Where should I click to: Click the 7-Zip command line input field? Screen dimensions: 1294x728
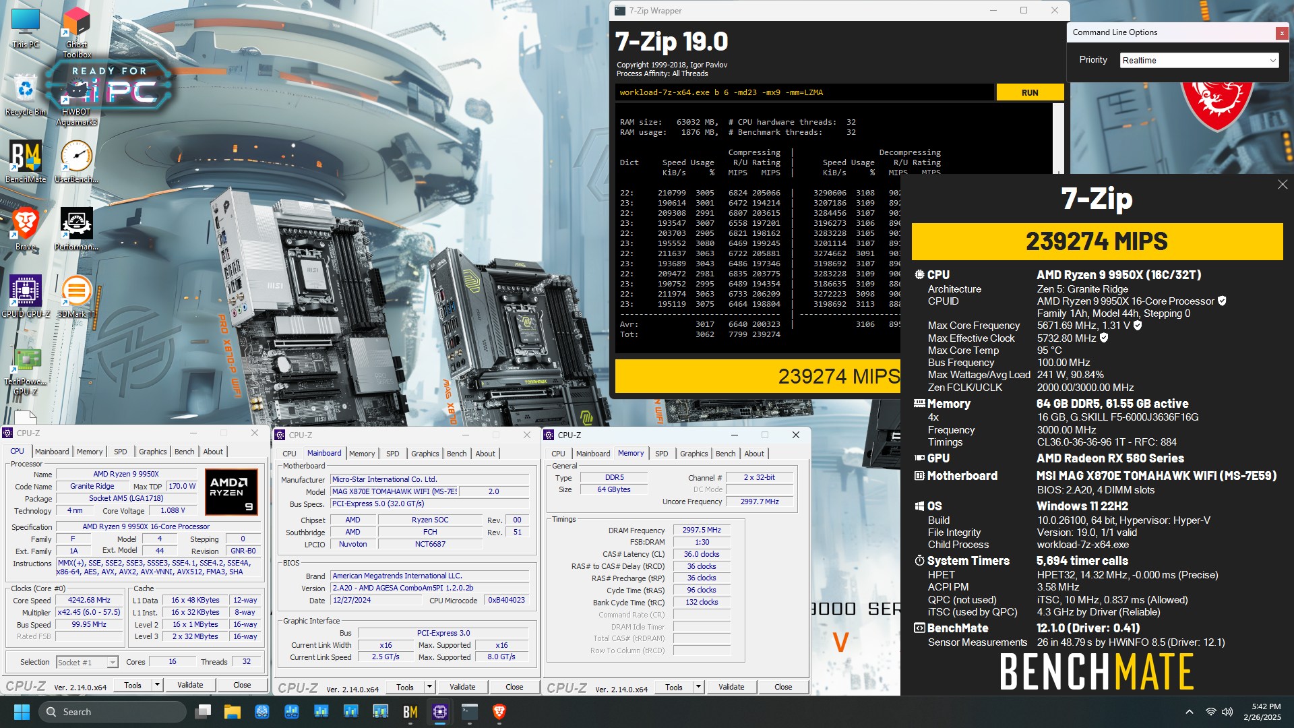click(x=805, y=92)
